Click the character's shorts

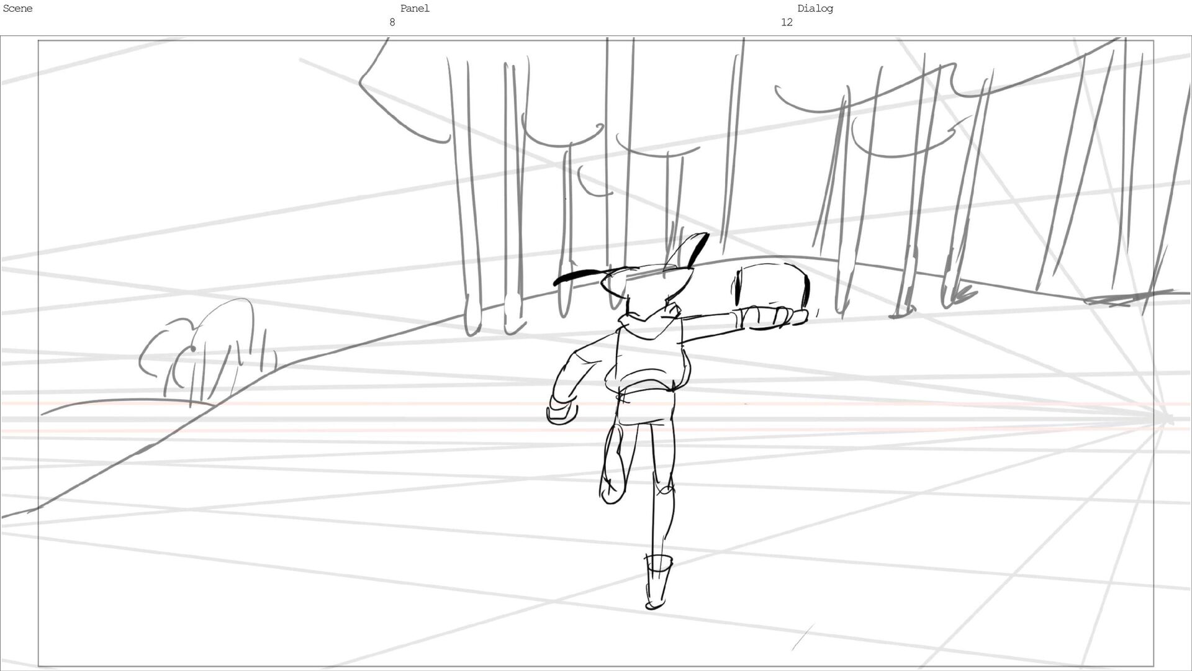(646, 407)
